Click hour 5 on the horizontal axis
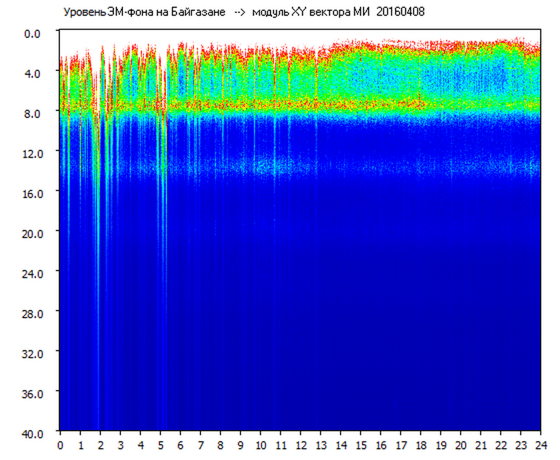This screenshot has width=560, height=460. (x=160, y=445)
